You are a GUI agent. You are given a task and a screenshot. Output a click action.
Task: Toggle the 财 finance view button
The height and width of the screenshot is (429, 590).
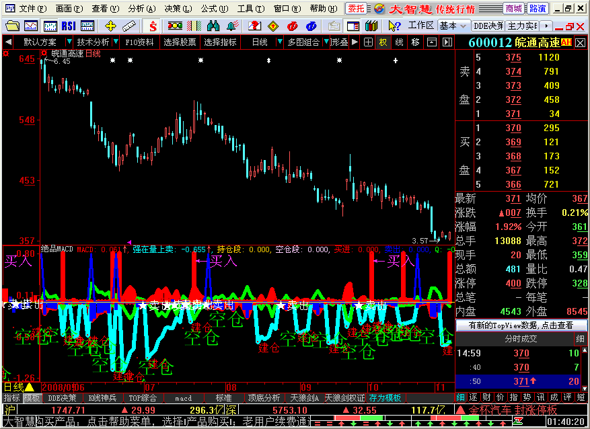486,397
